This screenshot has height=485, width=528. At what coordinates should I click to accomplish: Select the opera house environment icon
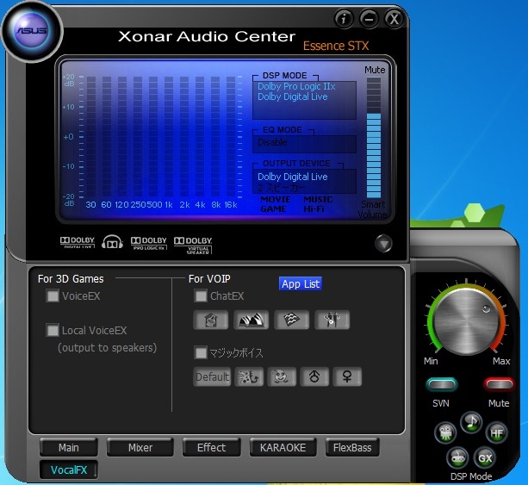pyautogui.click(x=252, y=320)
